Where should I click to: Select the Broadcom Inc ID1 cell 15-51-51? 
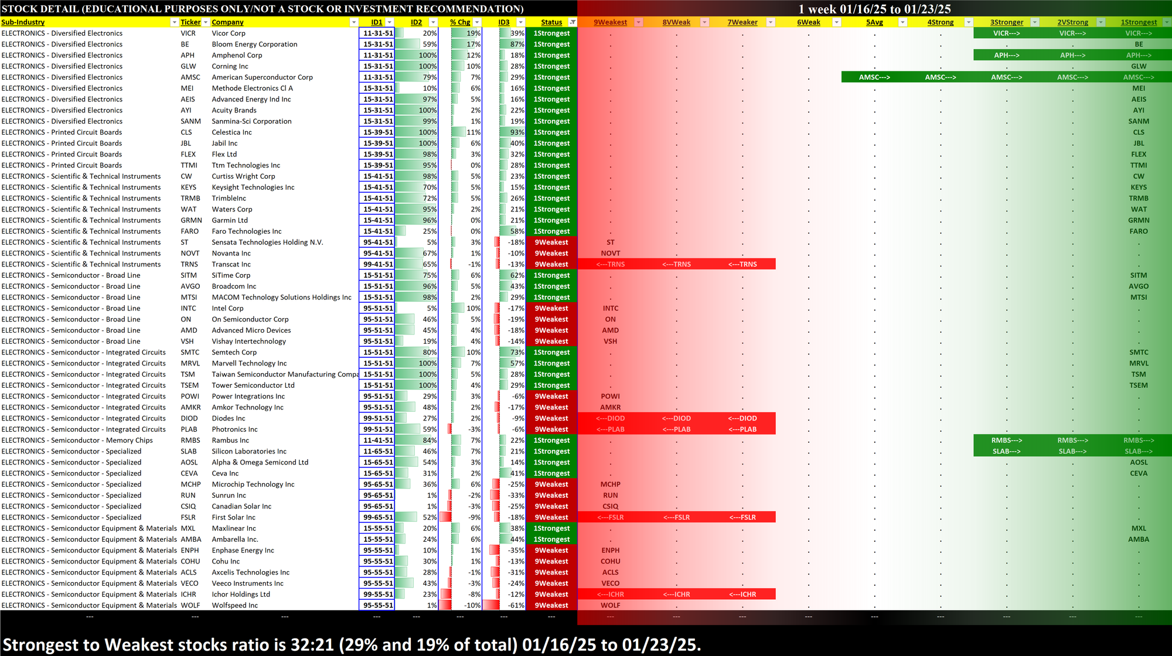click(377, 286)
